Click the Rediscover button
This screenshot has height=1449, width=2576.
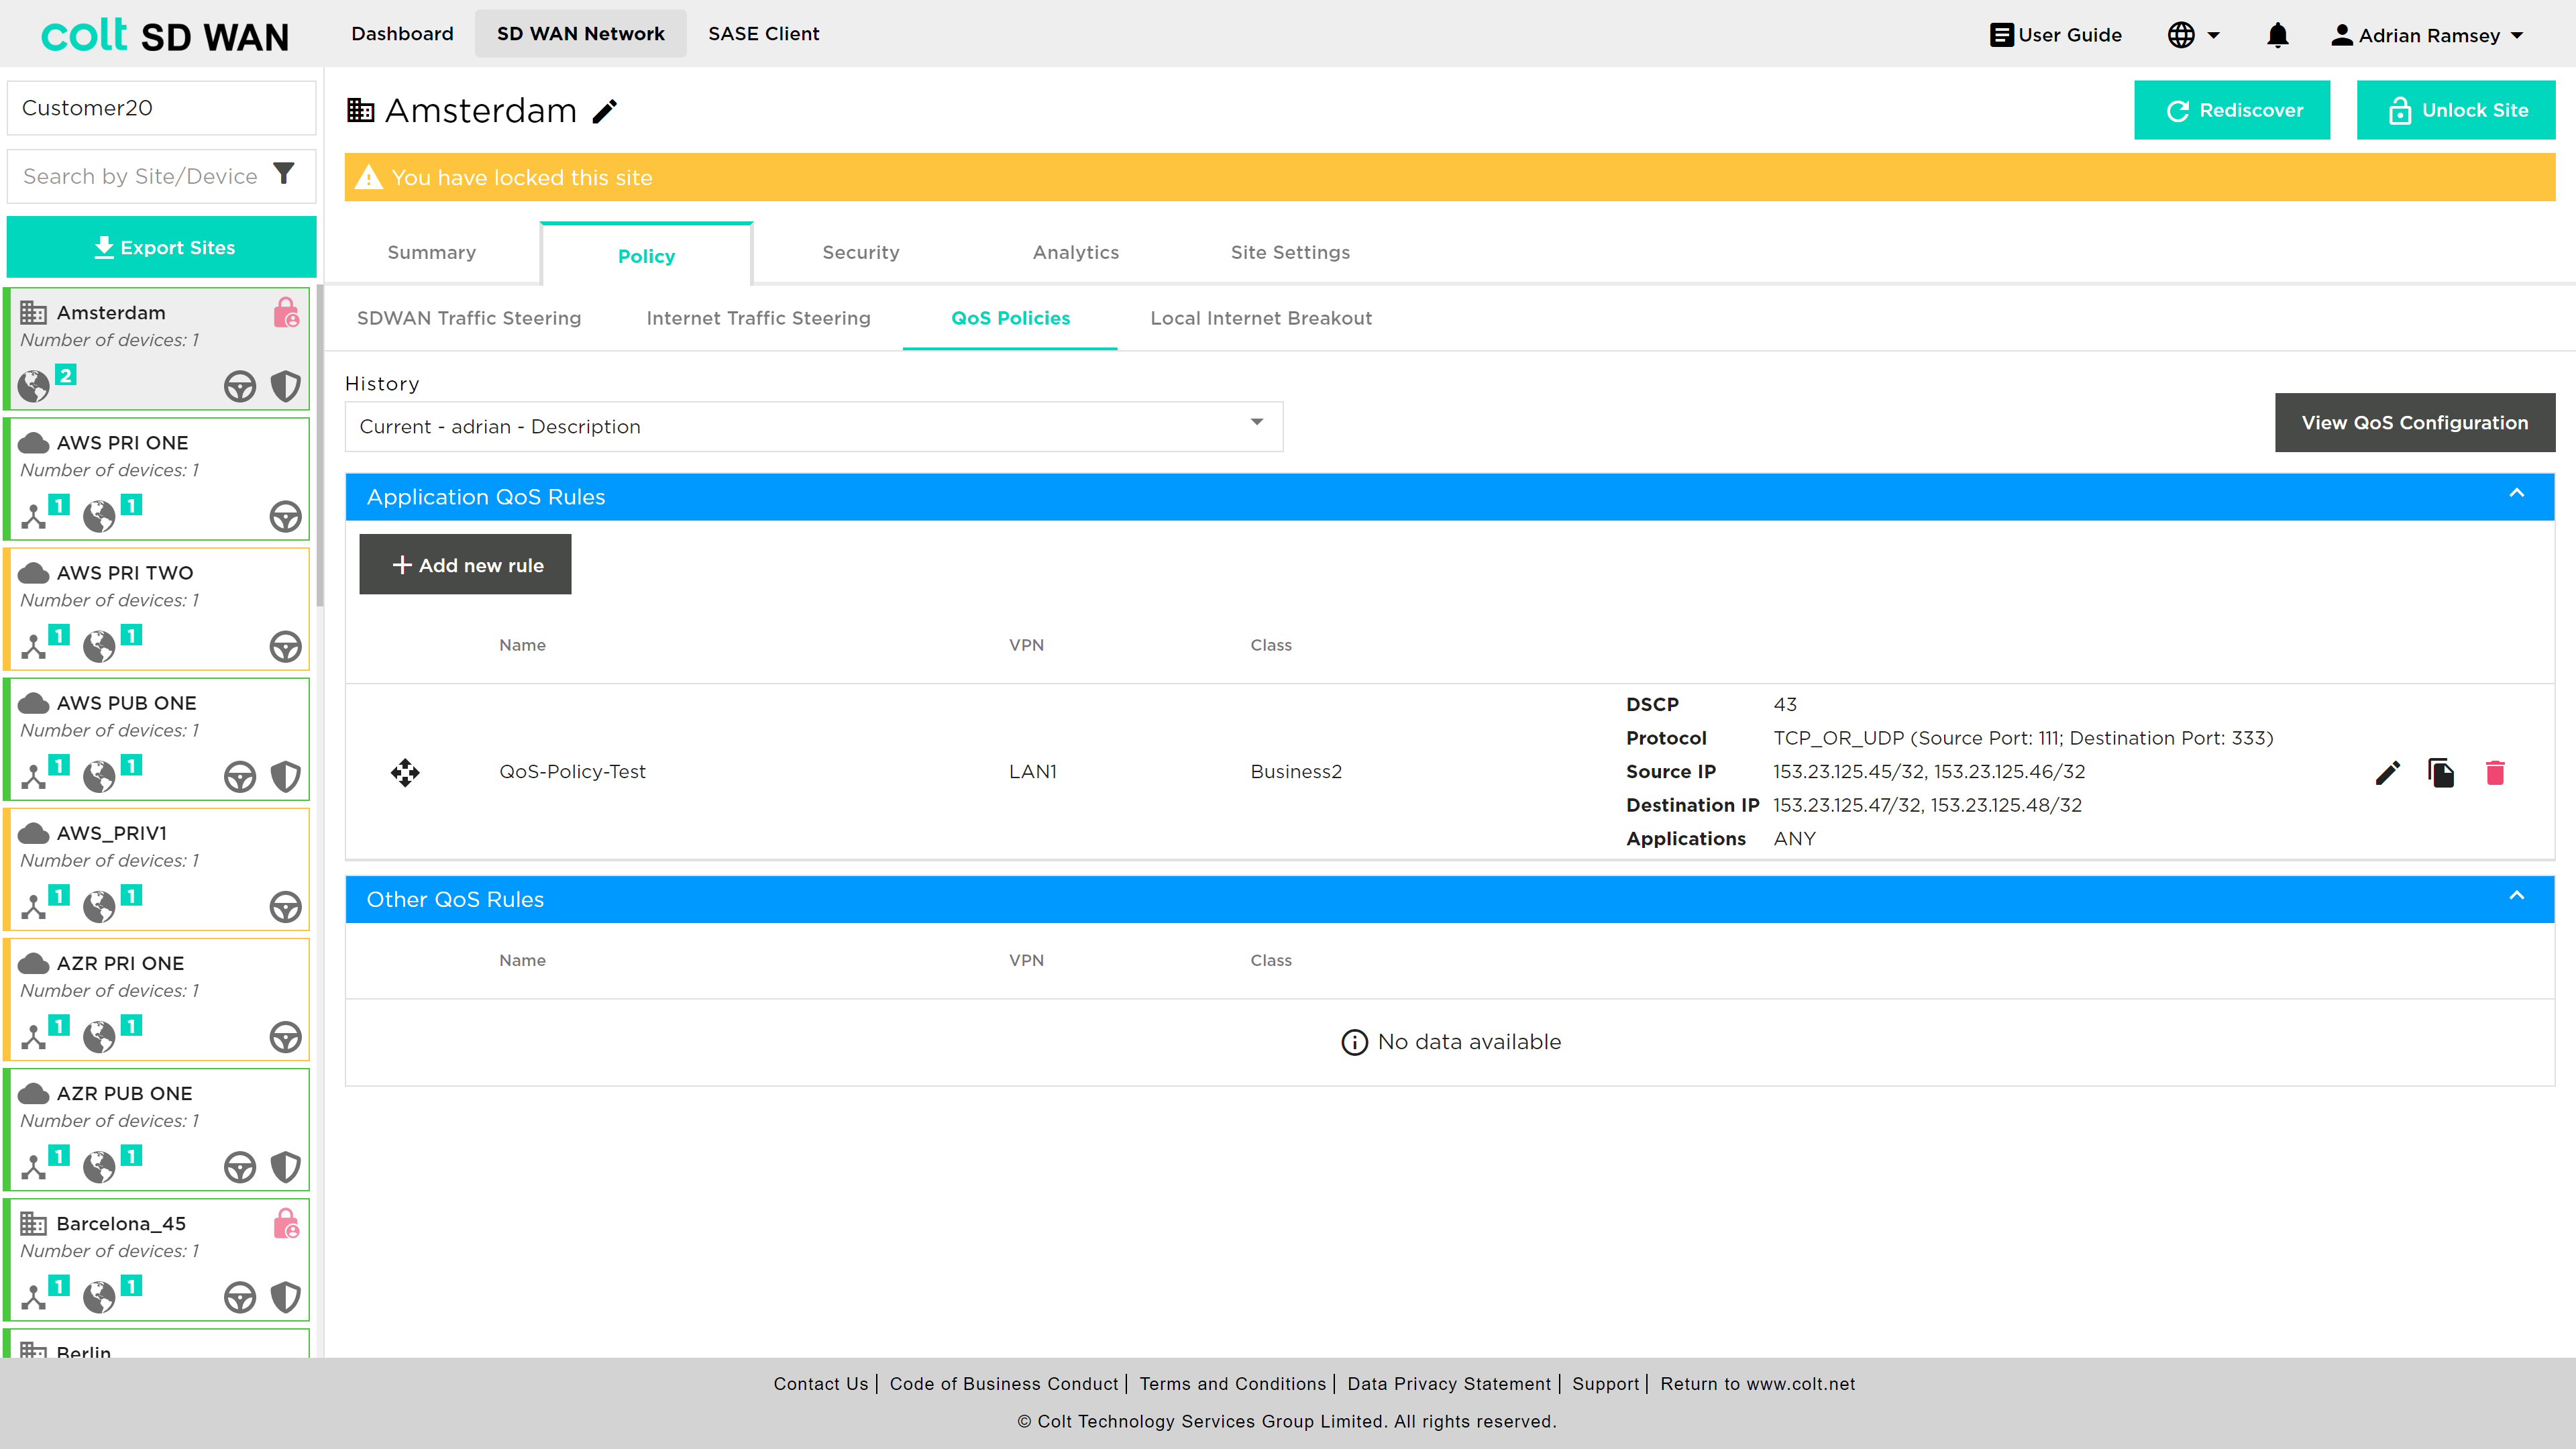[x=2231, y=110]
